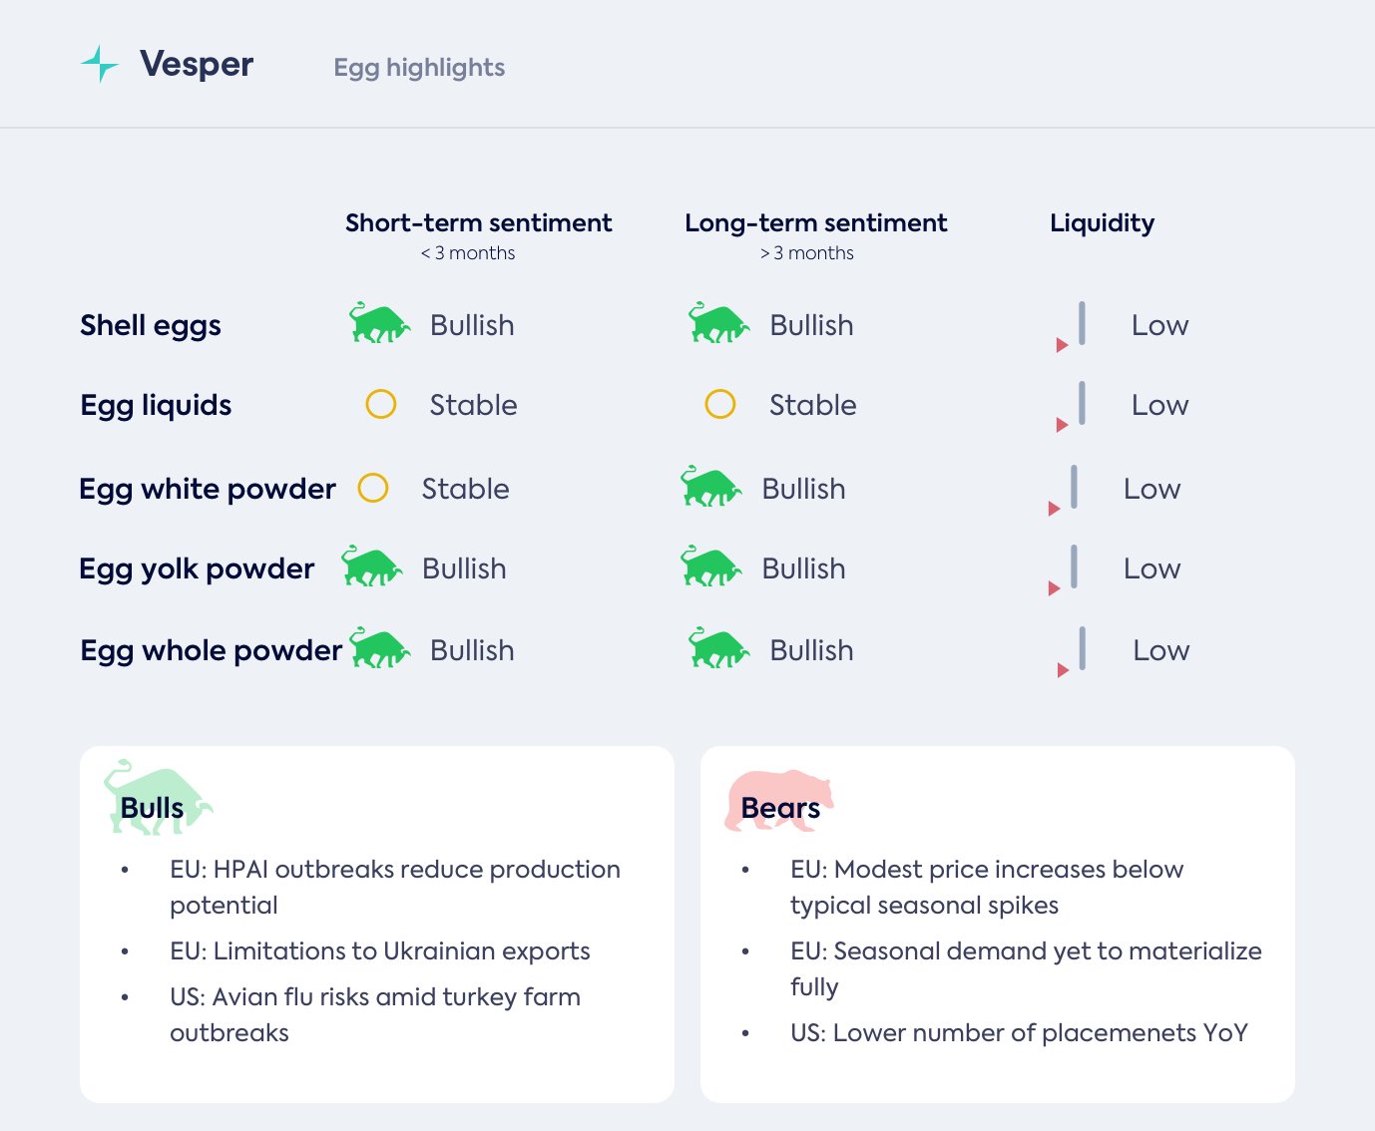Click the Short-term sentiment column header
Screen dimensions: 1375x1131
click(478, 222)
